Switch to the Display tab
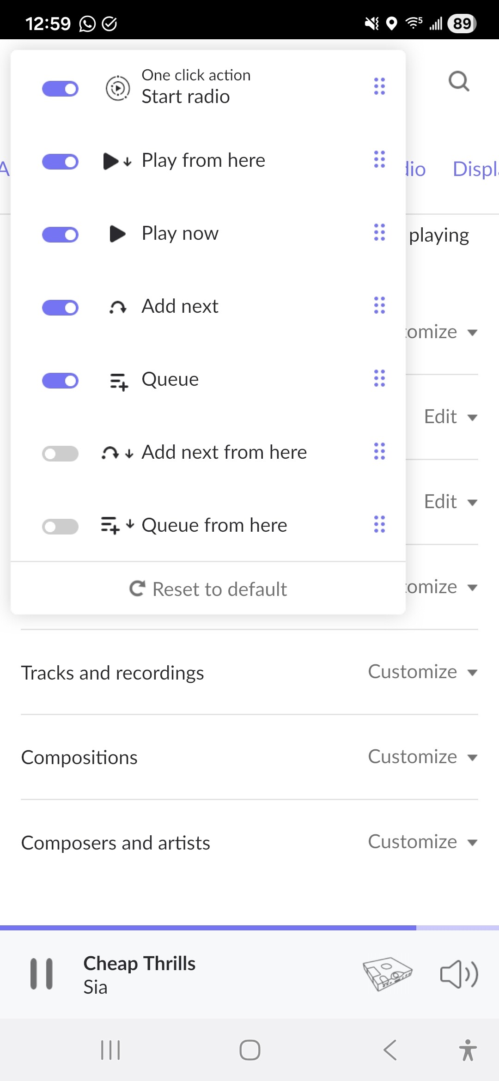Viewport: 499px width, 1081px height. pyautogui.click(x=475, y=169)
